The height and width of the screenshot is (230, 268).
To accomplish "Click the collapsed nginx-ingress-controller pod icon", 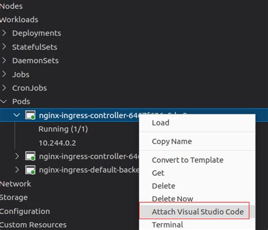I will click(31, 156).
